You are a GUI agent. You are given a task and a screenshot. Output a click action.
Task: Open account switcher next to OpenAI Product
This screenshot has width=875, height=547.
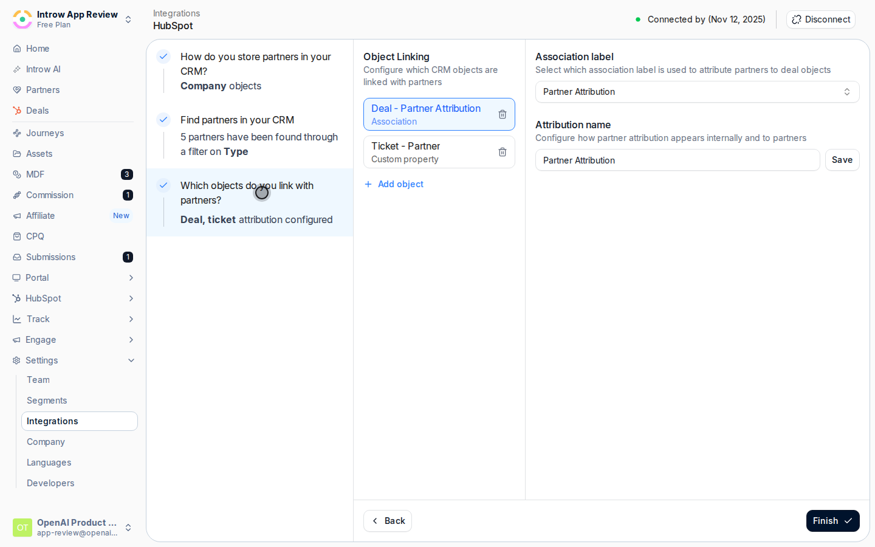click(x=128, y=528)
